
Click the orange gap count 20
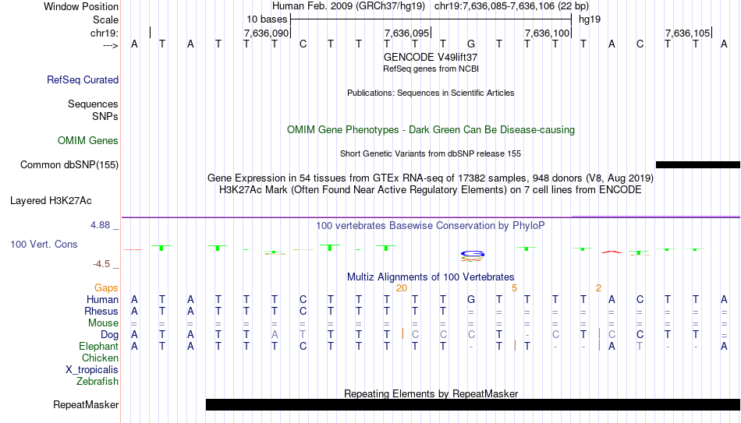coord(402,288)
